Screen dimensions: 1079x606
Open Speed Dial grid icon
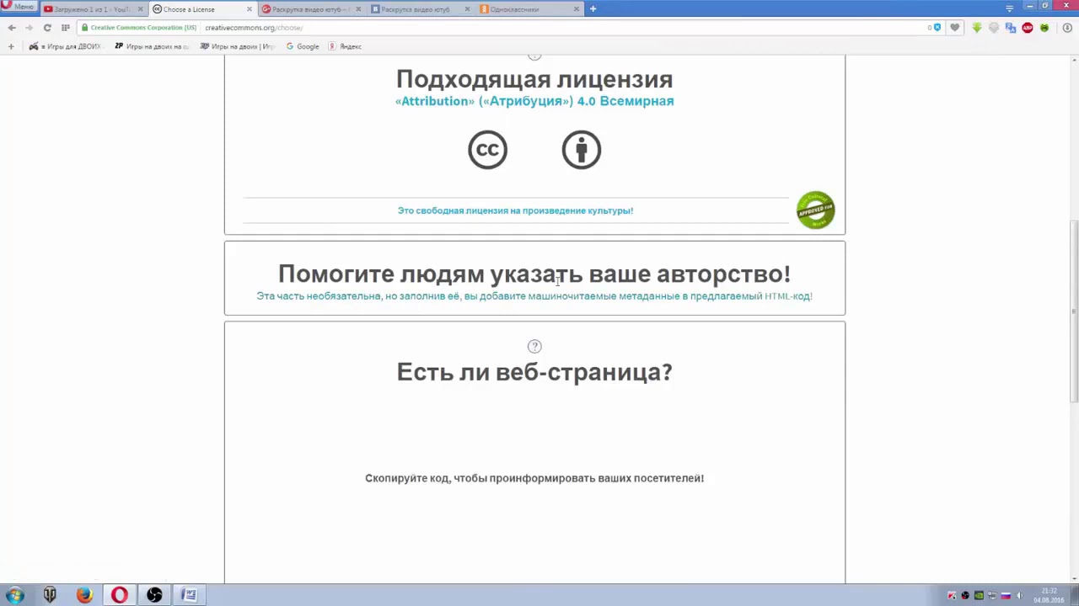click(65, 28)
